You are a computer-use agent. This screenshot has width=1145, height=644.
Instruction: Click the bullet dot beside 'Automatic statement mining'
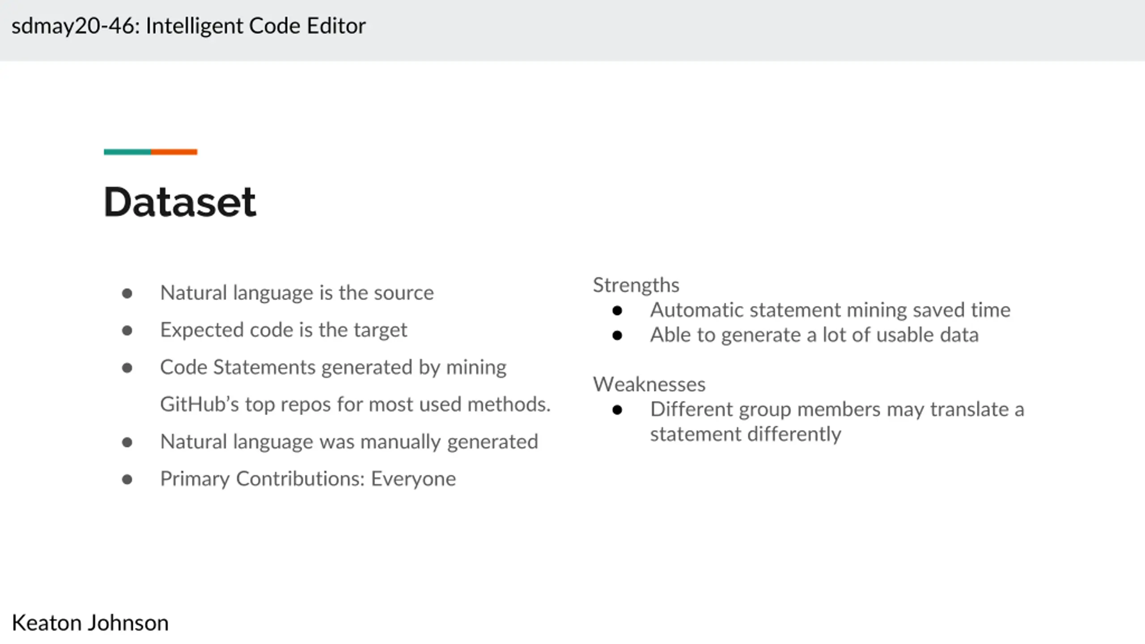[617, 310]
